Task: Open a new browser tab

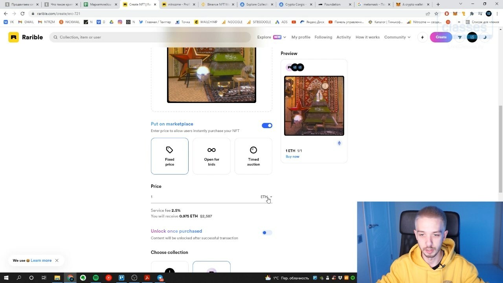Action: [x=438, y=4]
